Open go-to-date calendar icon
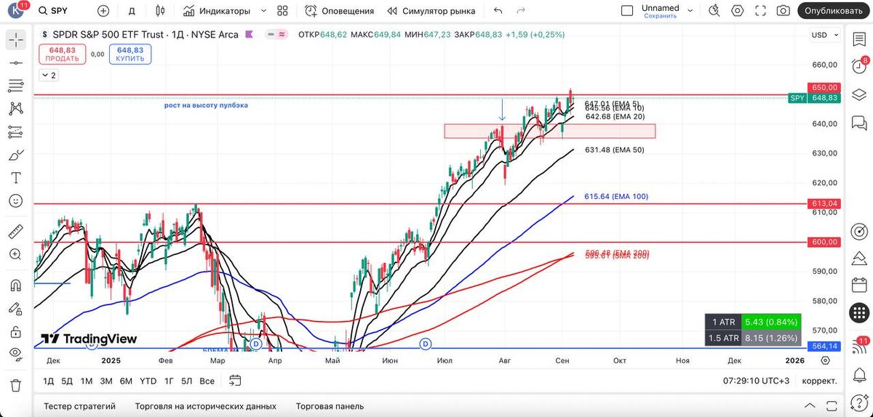This screenshot has height=417, width=873. click(x=234, y=380)
